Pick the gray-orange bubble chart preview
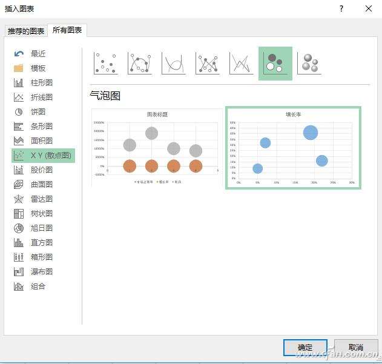This screenshot has height=364, width=382. [156, 148]
